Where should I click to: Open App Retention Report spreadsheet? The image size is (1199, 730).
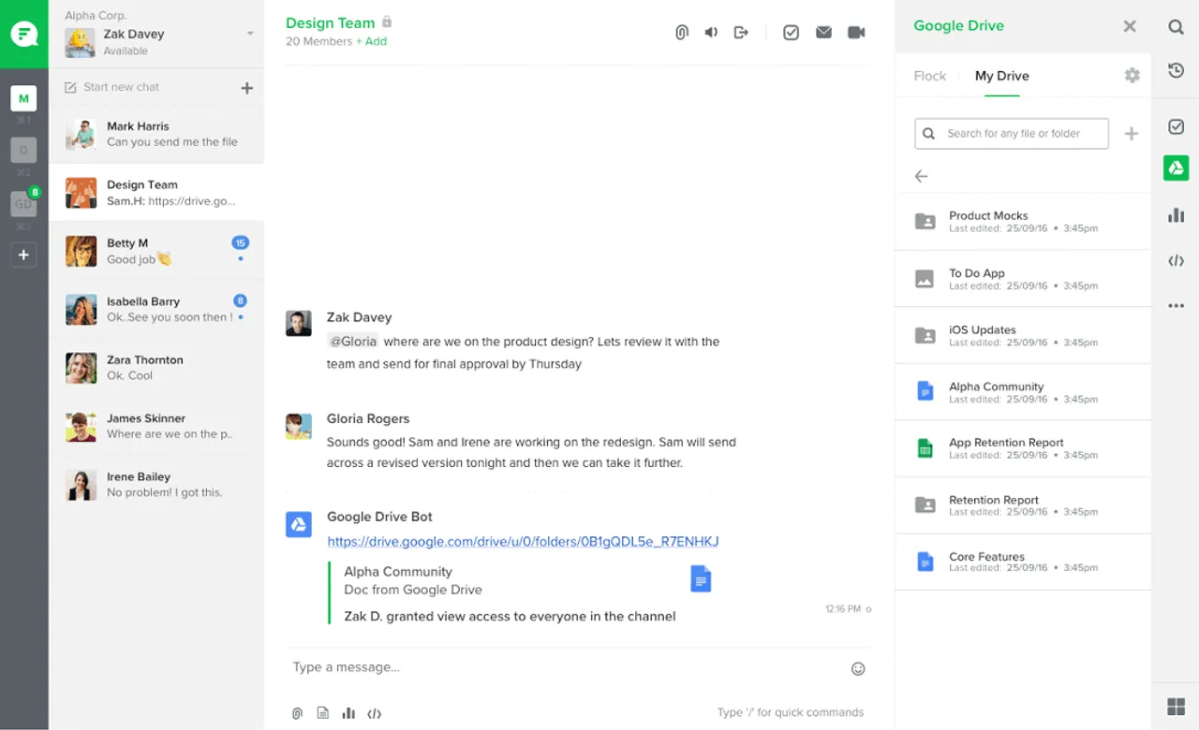point(1023,448)
